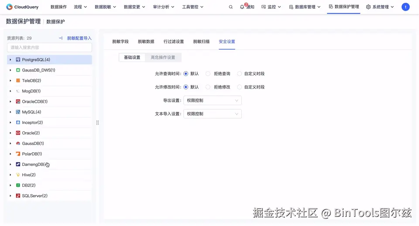Image resolution: width=419 pixels, height=226 pixels.
Task: Click the Inceptor database icon
Action: click(18, 122)
